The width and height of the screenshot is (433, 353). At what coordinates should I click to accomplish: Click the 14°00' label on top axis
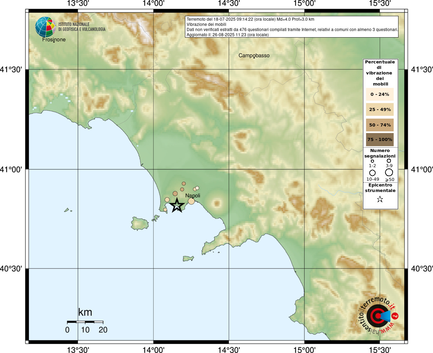click(x=153, y=3)
